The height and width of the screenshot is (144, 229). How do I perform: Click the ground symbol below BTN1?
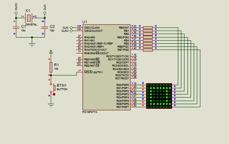(x=51, y=105)
